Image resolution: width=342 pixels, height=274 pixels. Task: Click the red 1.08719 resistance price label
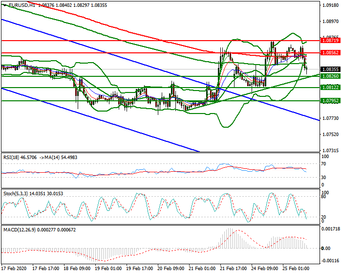click(x=330, y=41)
